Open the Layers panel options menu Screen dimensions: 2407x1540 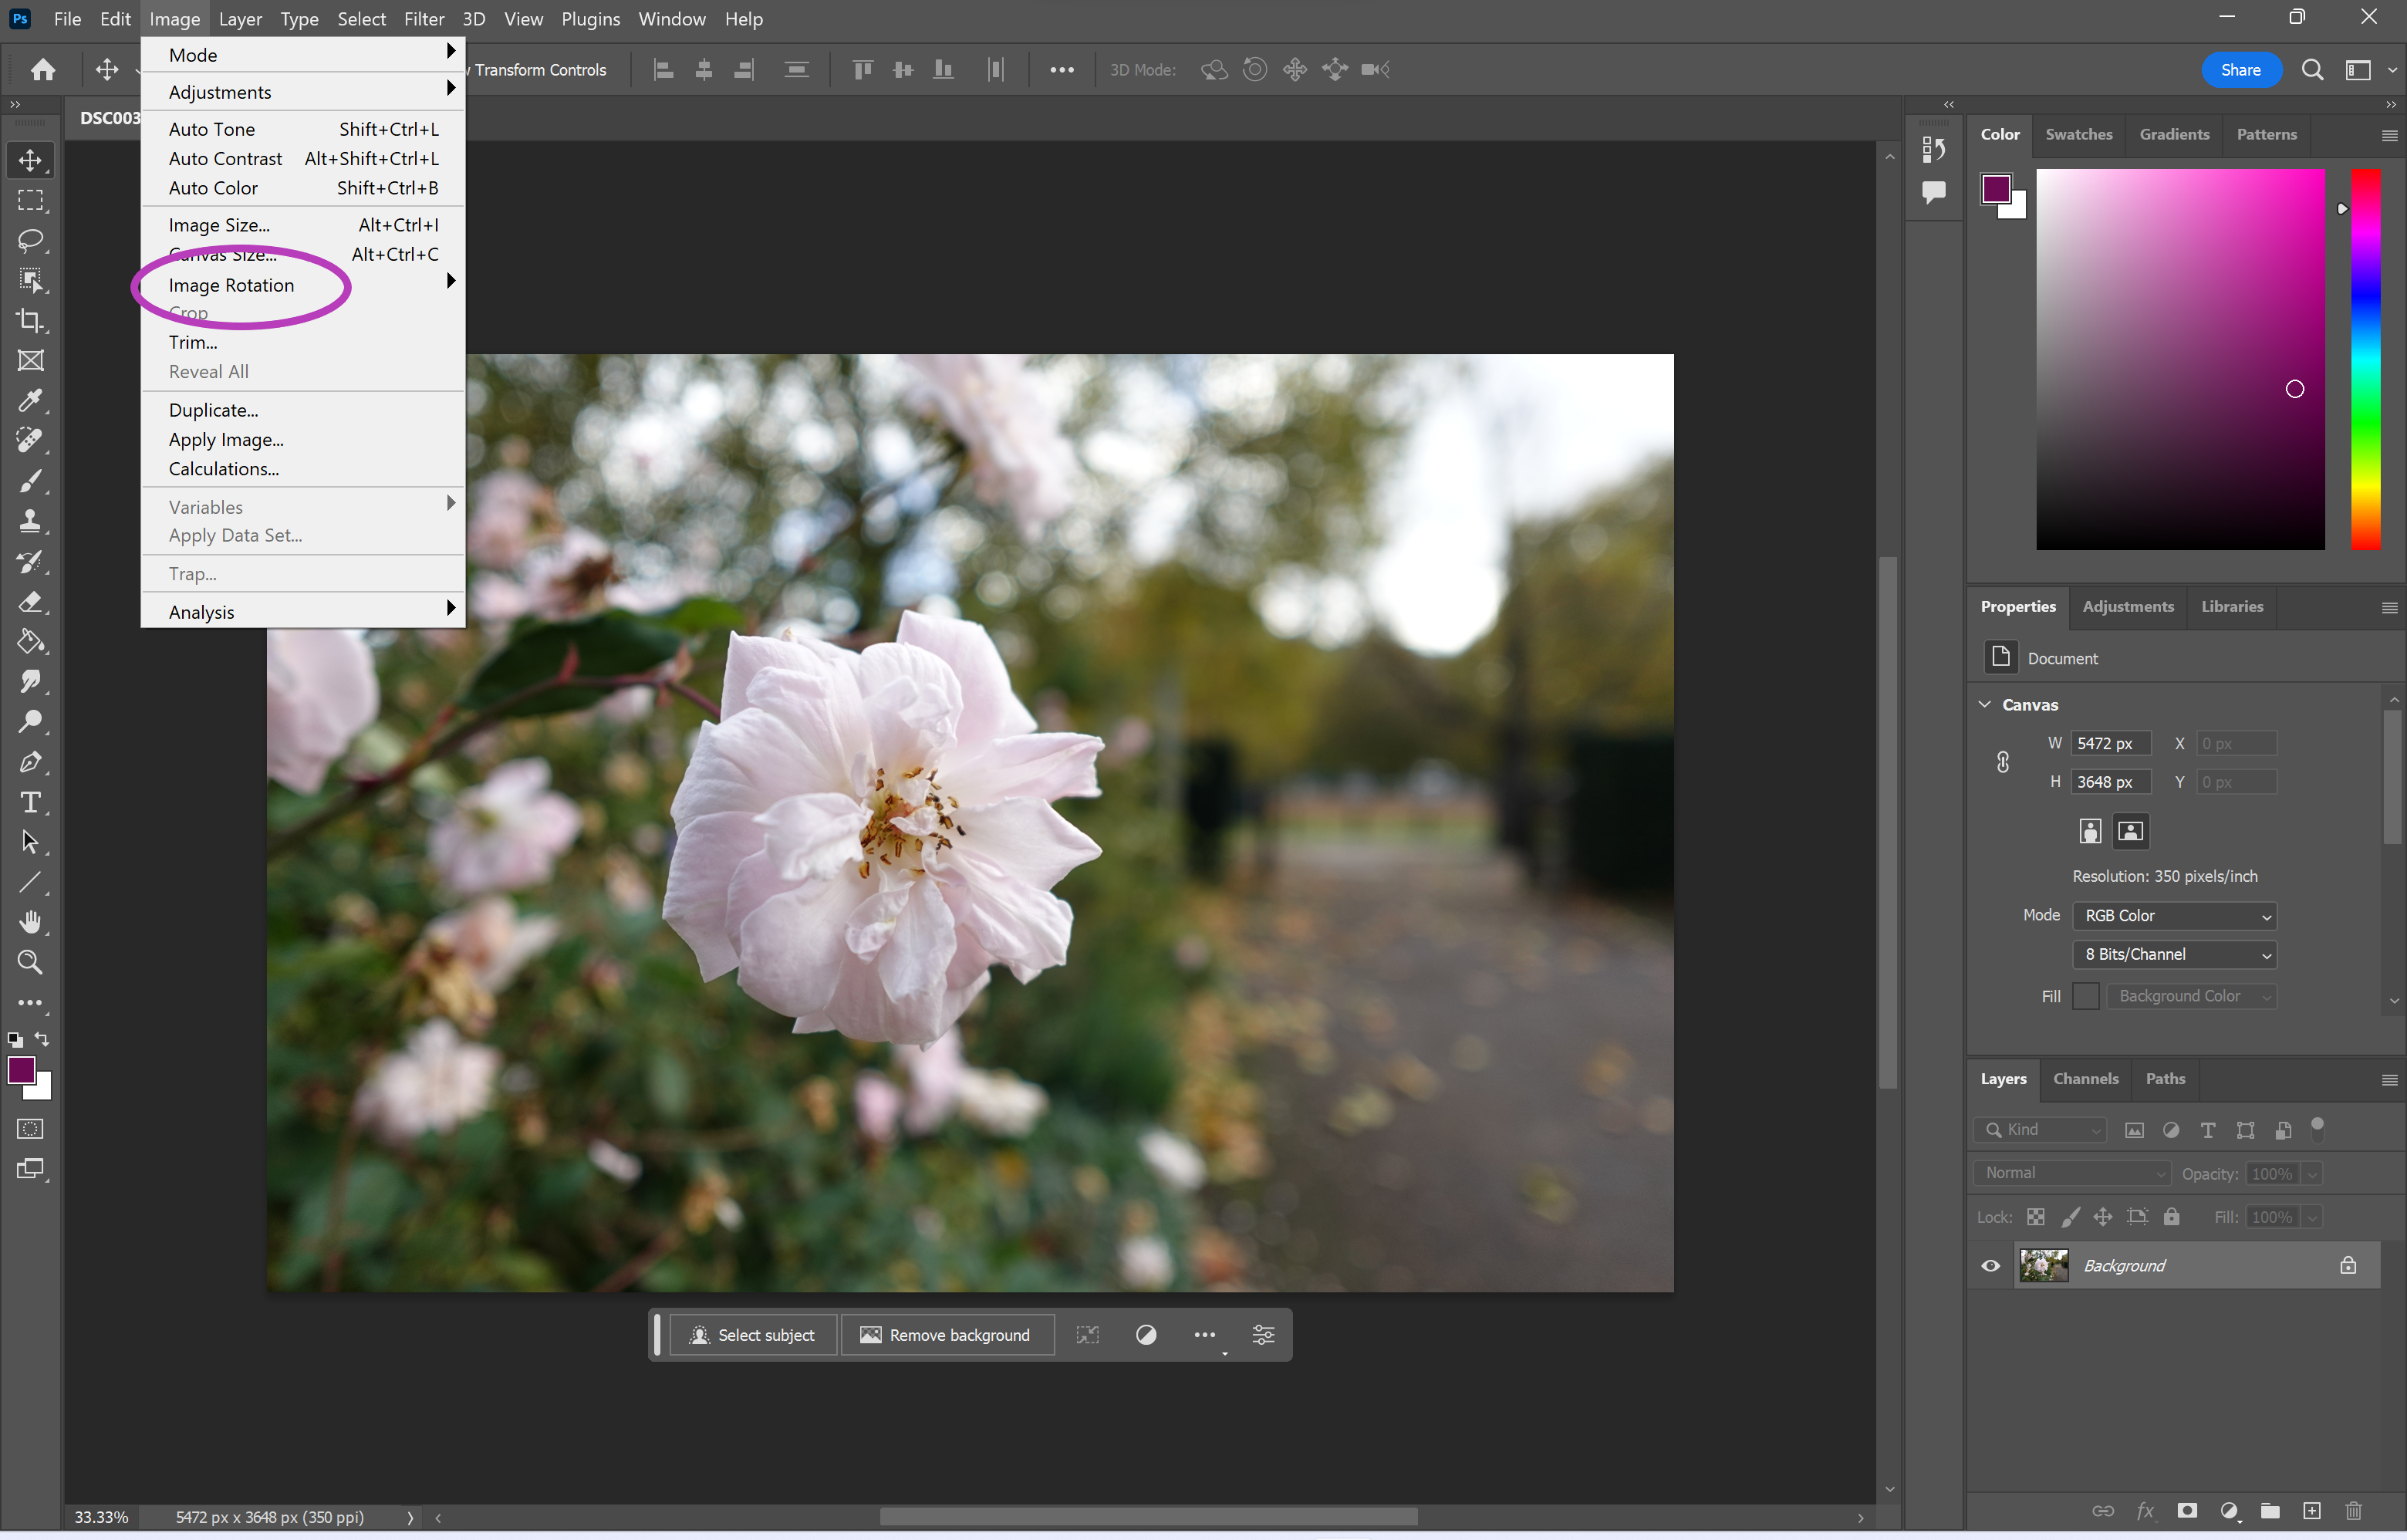[2389, 1080]
